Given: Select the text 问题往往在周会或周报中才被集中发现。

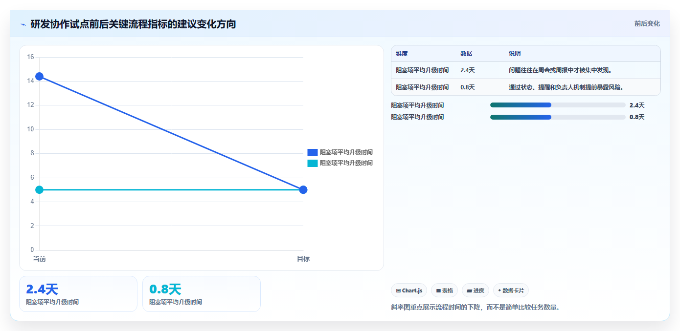Looking at the screenshot, I should click(x=561, y=70).
